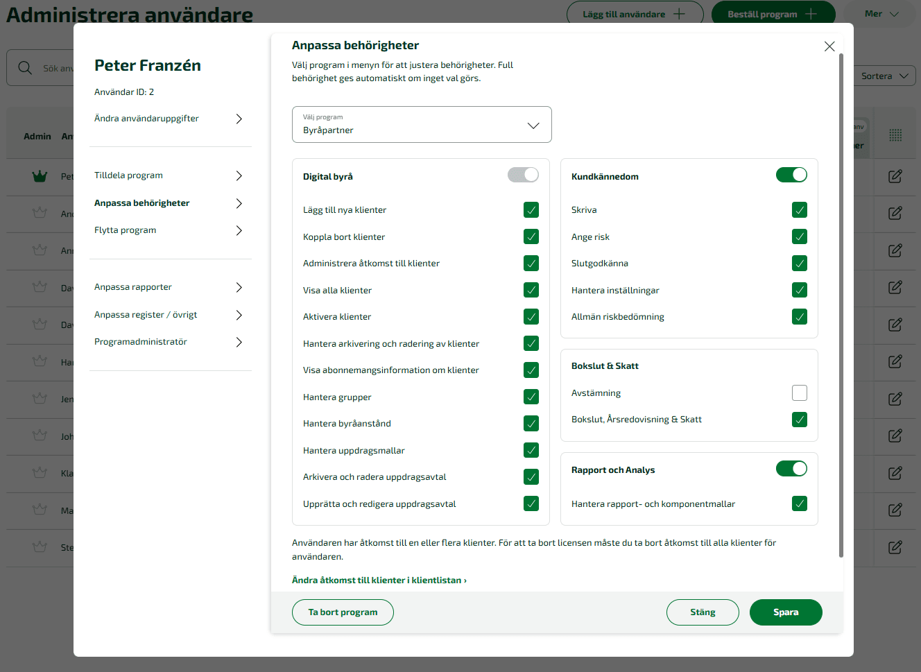
Task: Click the green crown admin icon
Action: 40,176
